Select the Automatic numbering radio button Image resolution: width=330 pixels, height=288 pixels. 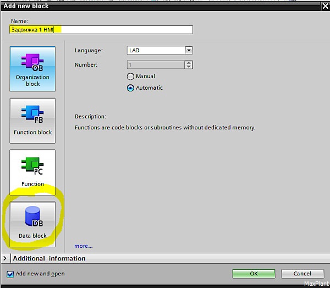(130, 88)
